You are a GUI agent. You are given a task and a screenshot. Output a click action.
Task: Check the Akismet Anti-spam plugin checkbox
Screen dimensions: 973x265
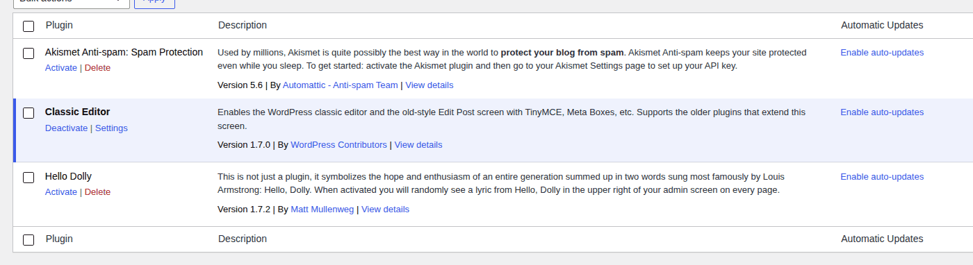tap(28, 53)
